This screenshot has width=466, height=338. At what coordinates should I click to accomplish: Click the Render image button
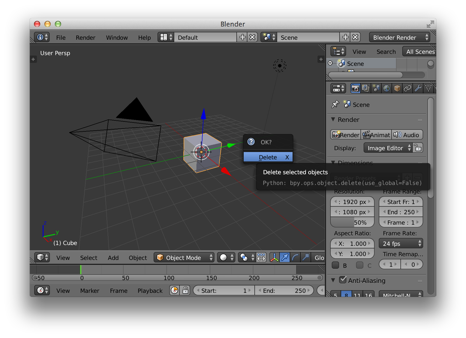tap(346, 135)
